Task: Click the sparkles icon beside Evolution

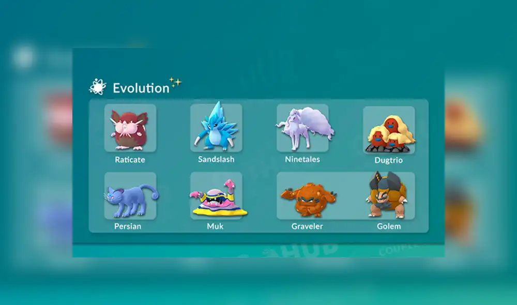Action: point(175,81)
